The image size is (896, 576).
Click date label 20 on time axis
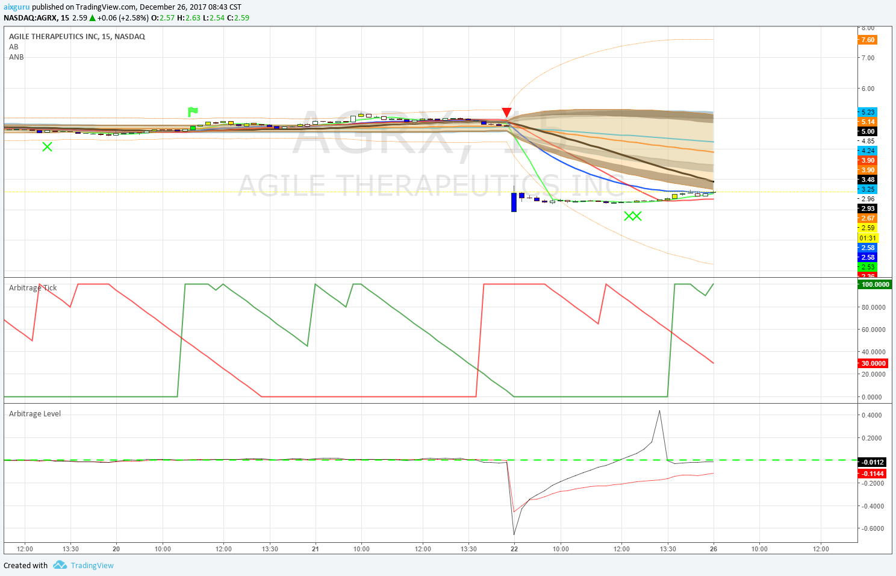[x=116, y=549]
